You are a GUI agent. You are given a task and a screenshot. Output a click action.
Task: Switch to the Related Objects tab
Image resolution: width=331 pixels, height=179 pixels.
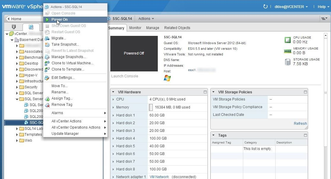[177, 28]
